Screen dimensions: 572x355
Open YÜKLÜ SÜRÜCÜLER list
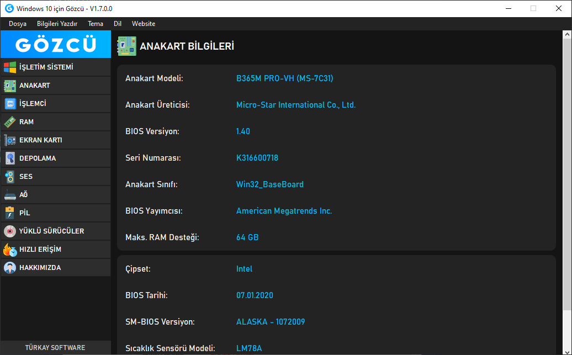(56, 231)
